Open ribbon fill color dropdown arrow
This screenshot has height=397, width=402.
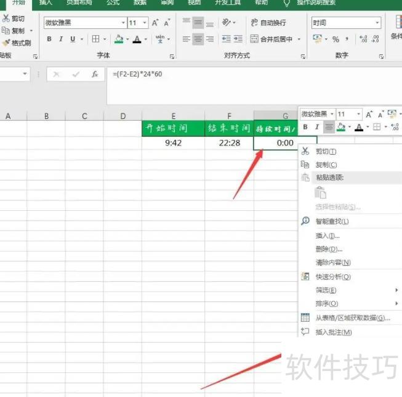click(127, 39)
